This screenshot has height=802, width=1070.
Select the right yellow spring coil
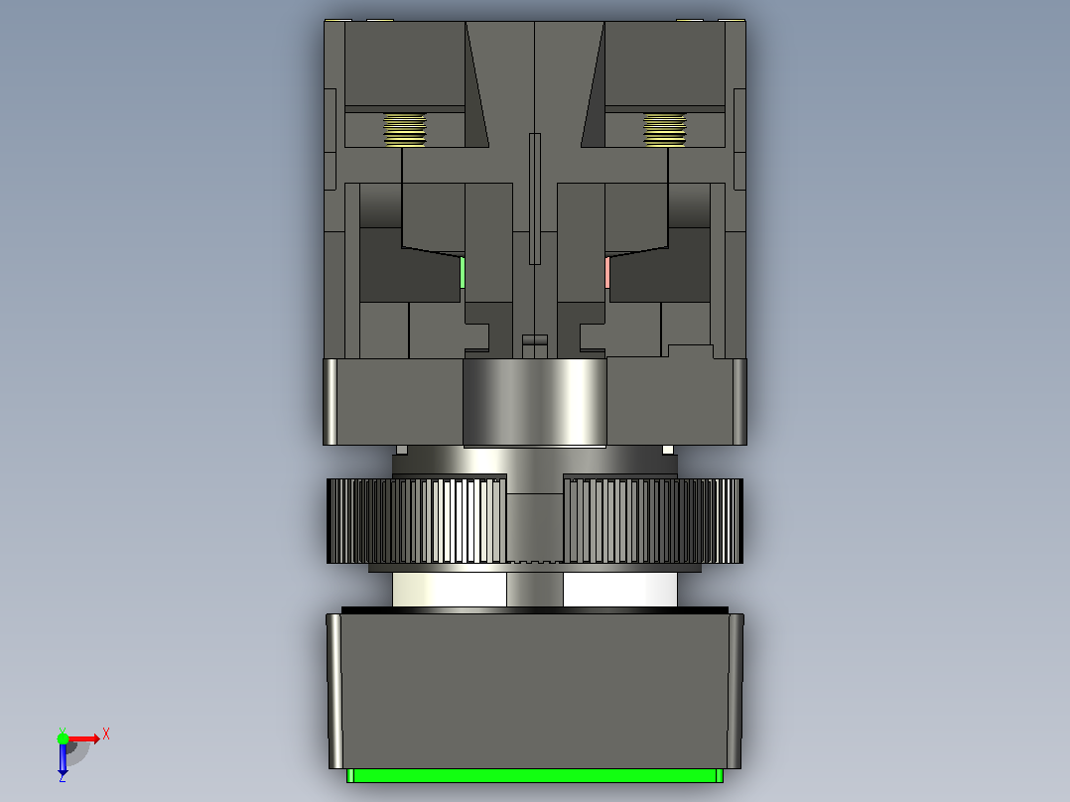pos(665,130)
